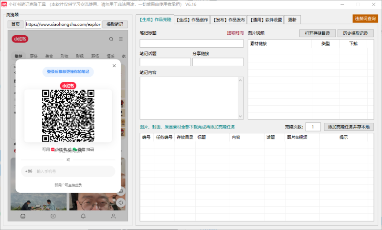
Task: Open 历史提取记录
Action: click(x=355, y=33)
